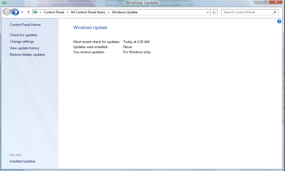Click the Back navigation arrow
Image resolution: width=285 pixels, height=171 pixels.
[x=7, y=12]
